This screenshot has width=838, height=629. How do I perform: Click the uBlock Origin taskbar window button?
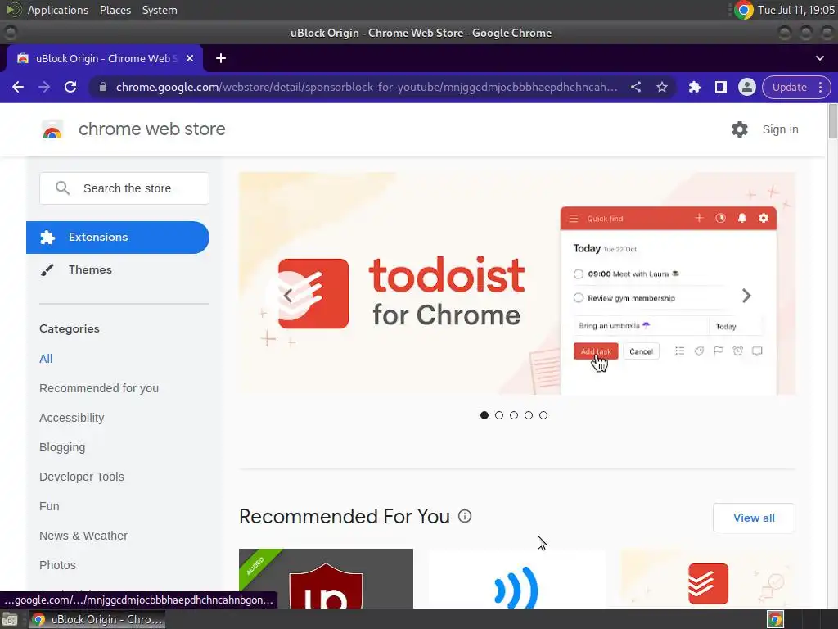click(97, 619)
